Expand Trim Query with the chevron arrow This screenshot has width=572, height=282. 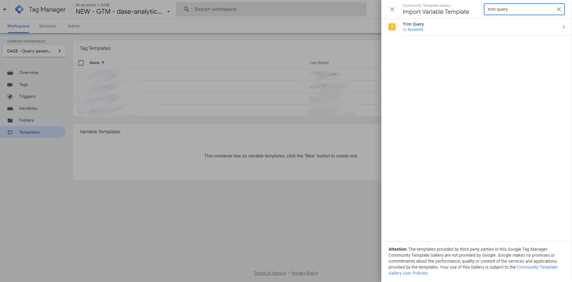pos(563,27)
